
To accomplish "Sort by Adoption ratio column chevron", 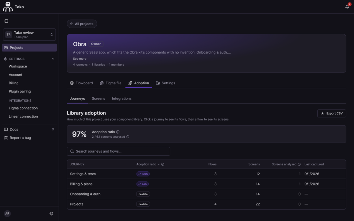I will [x=159, y=164].
